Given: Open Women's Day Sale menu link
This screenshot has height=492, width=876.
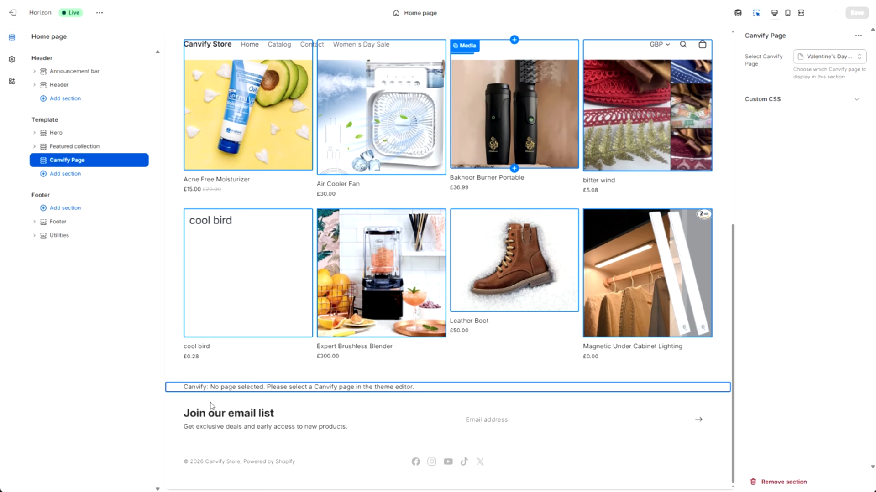Looking at the screenshot, I should (x=361, y=44).
